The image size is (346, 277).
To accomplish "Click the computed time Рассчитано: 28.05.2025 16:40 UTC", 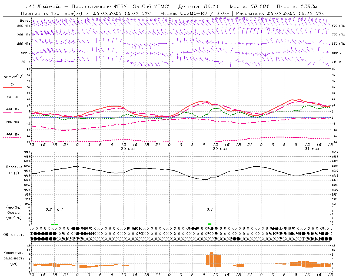I will [x=281, y=13].
